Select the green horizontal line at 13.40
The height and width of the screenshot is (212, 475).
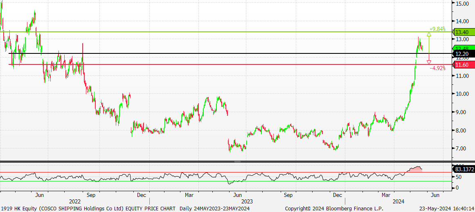tap(226, 32)
